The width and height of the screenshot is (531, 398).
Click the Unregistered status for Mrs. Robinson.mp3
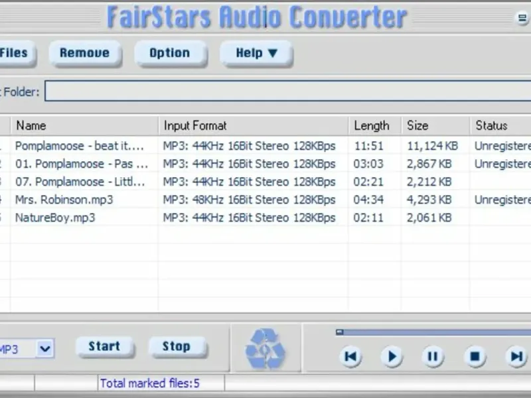click(502, 200)
